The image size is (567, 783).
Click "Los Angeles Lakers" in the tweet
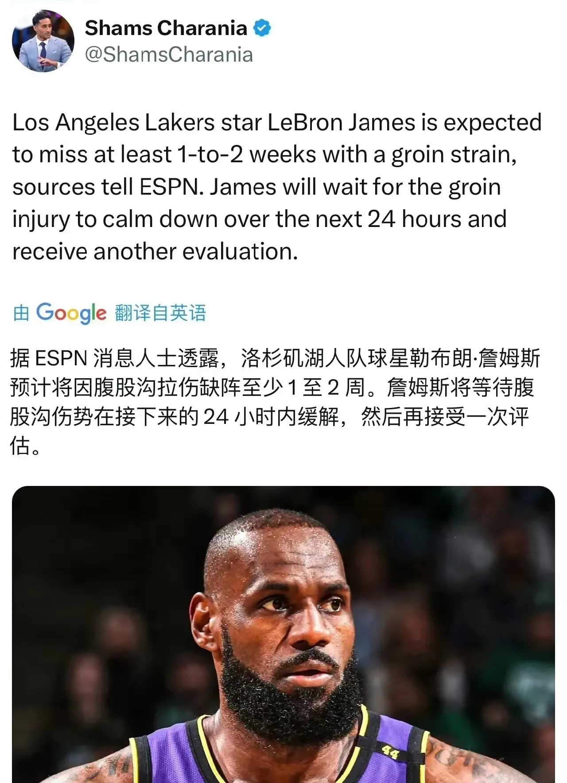coord(113,123)
